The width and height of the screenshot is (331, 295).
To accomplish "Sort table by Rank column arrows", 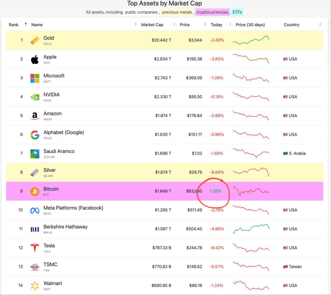I will pos(26,24).
